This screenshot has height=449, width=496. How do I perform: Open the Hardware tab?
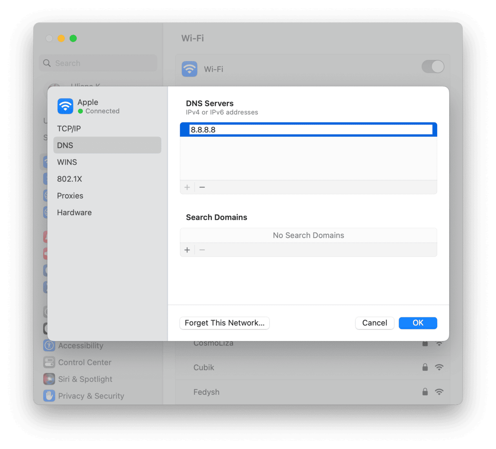point(107,212)
